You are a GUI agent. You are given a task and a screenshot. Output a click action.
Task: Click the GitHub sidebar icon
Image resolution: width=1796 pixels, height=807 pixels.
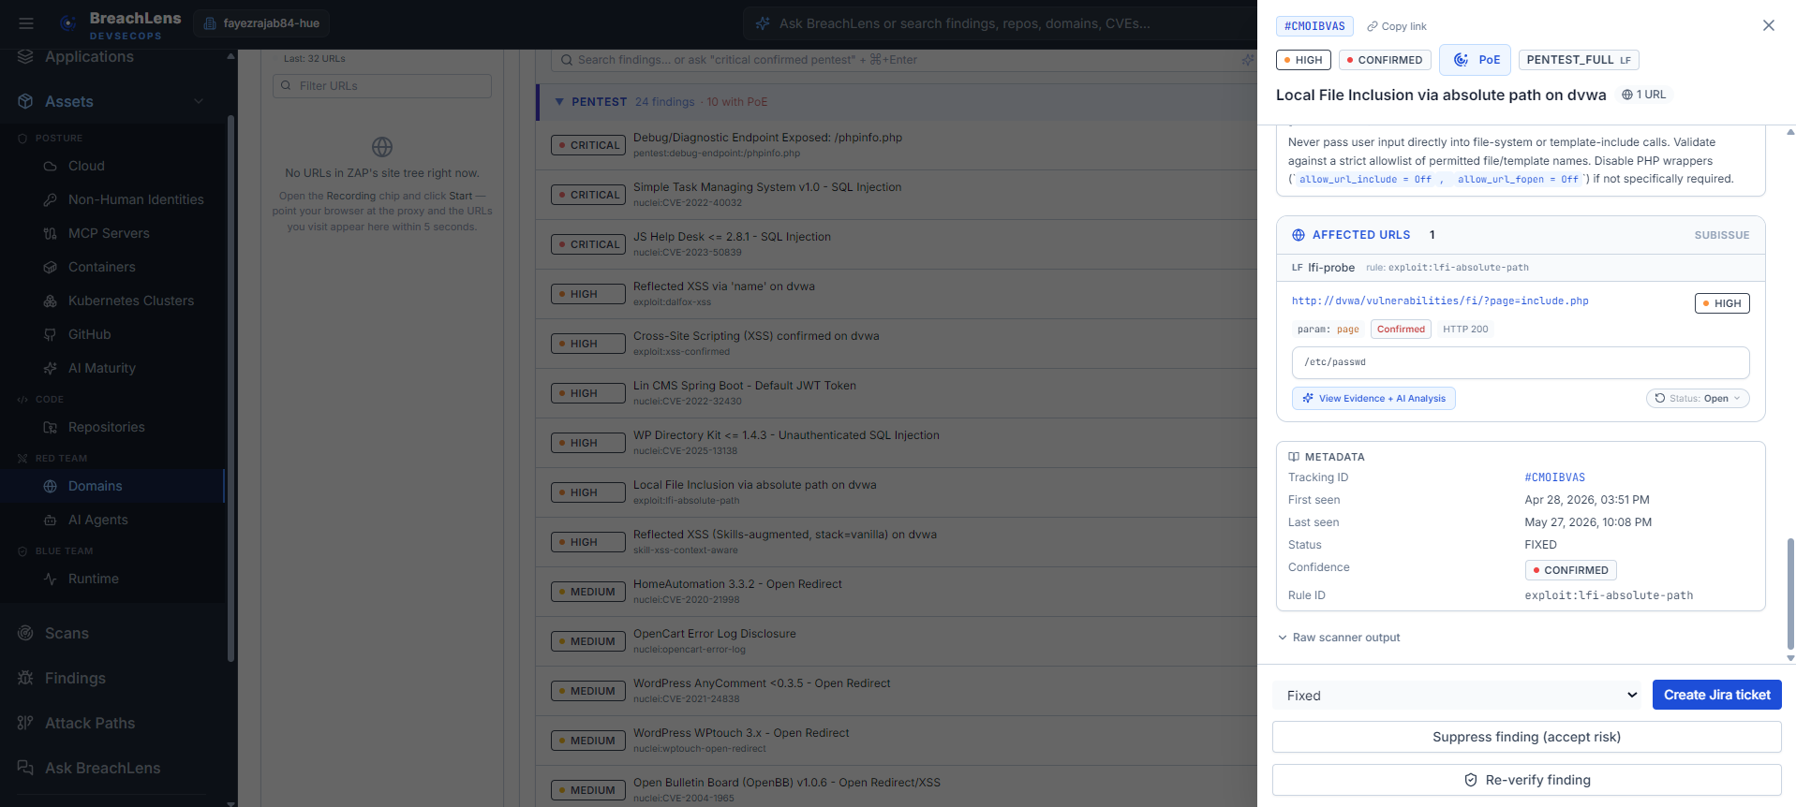click(51, 334)
